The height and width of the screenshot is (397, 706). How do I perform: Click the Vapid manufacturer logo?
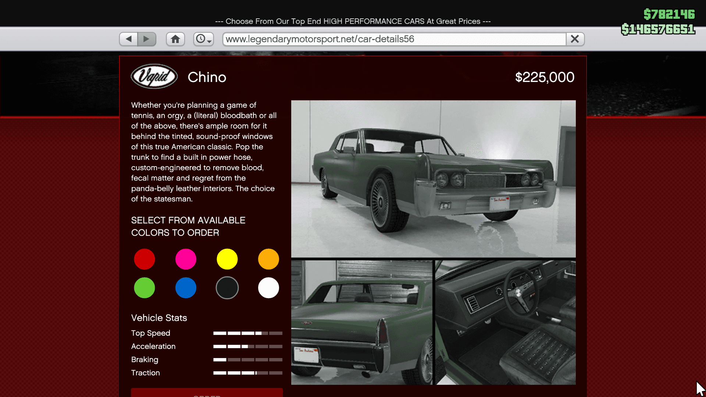coord(154,76)
